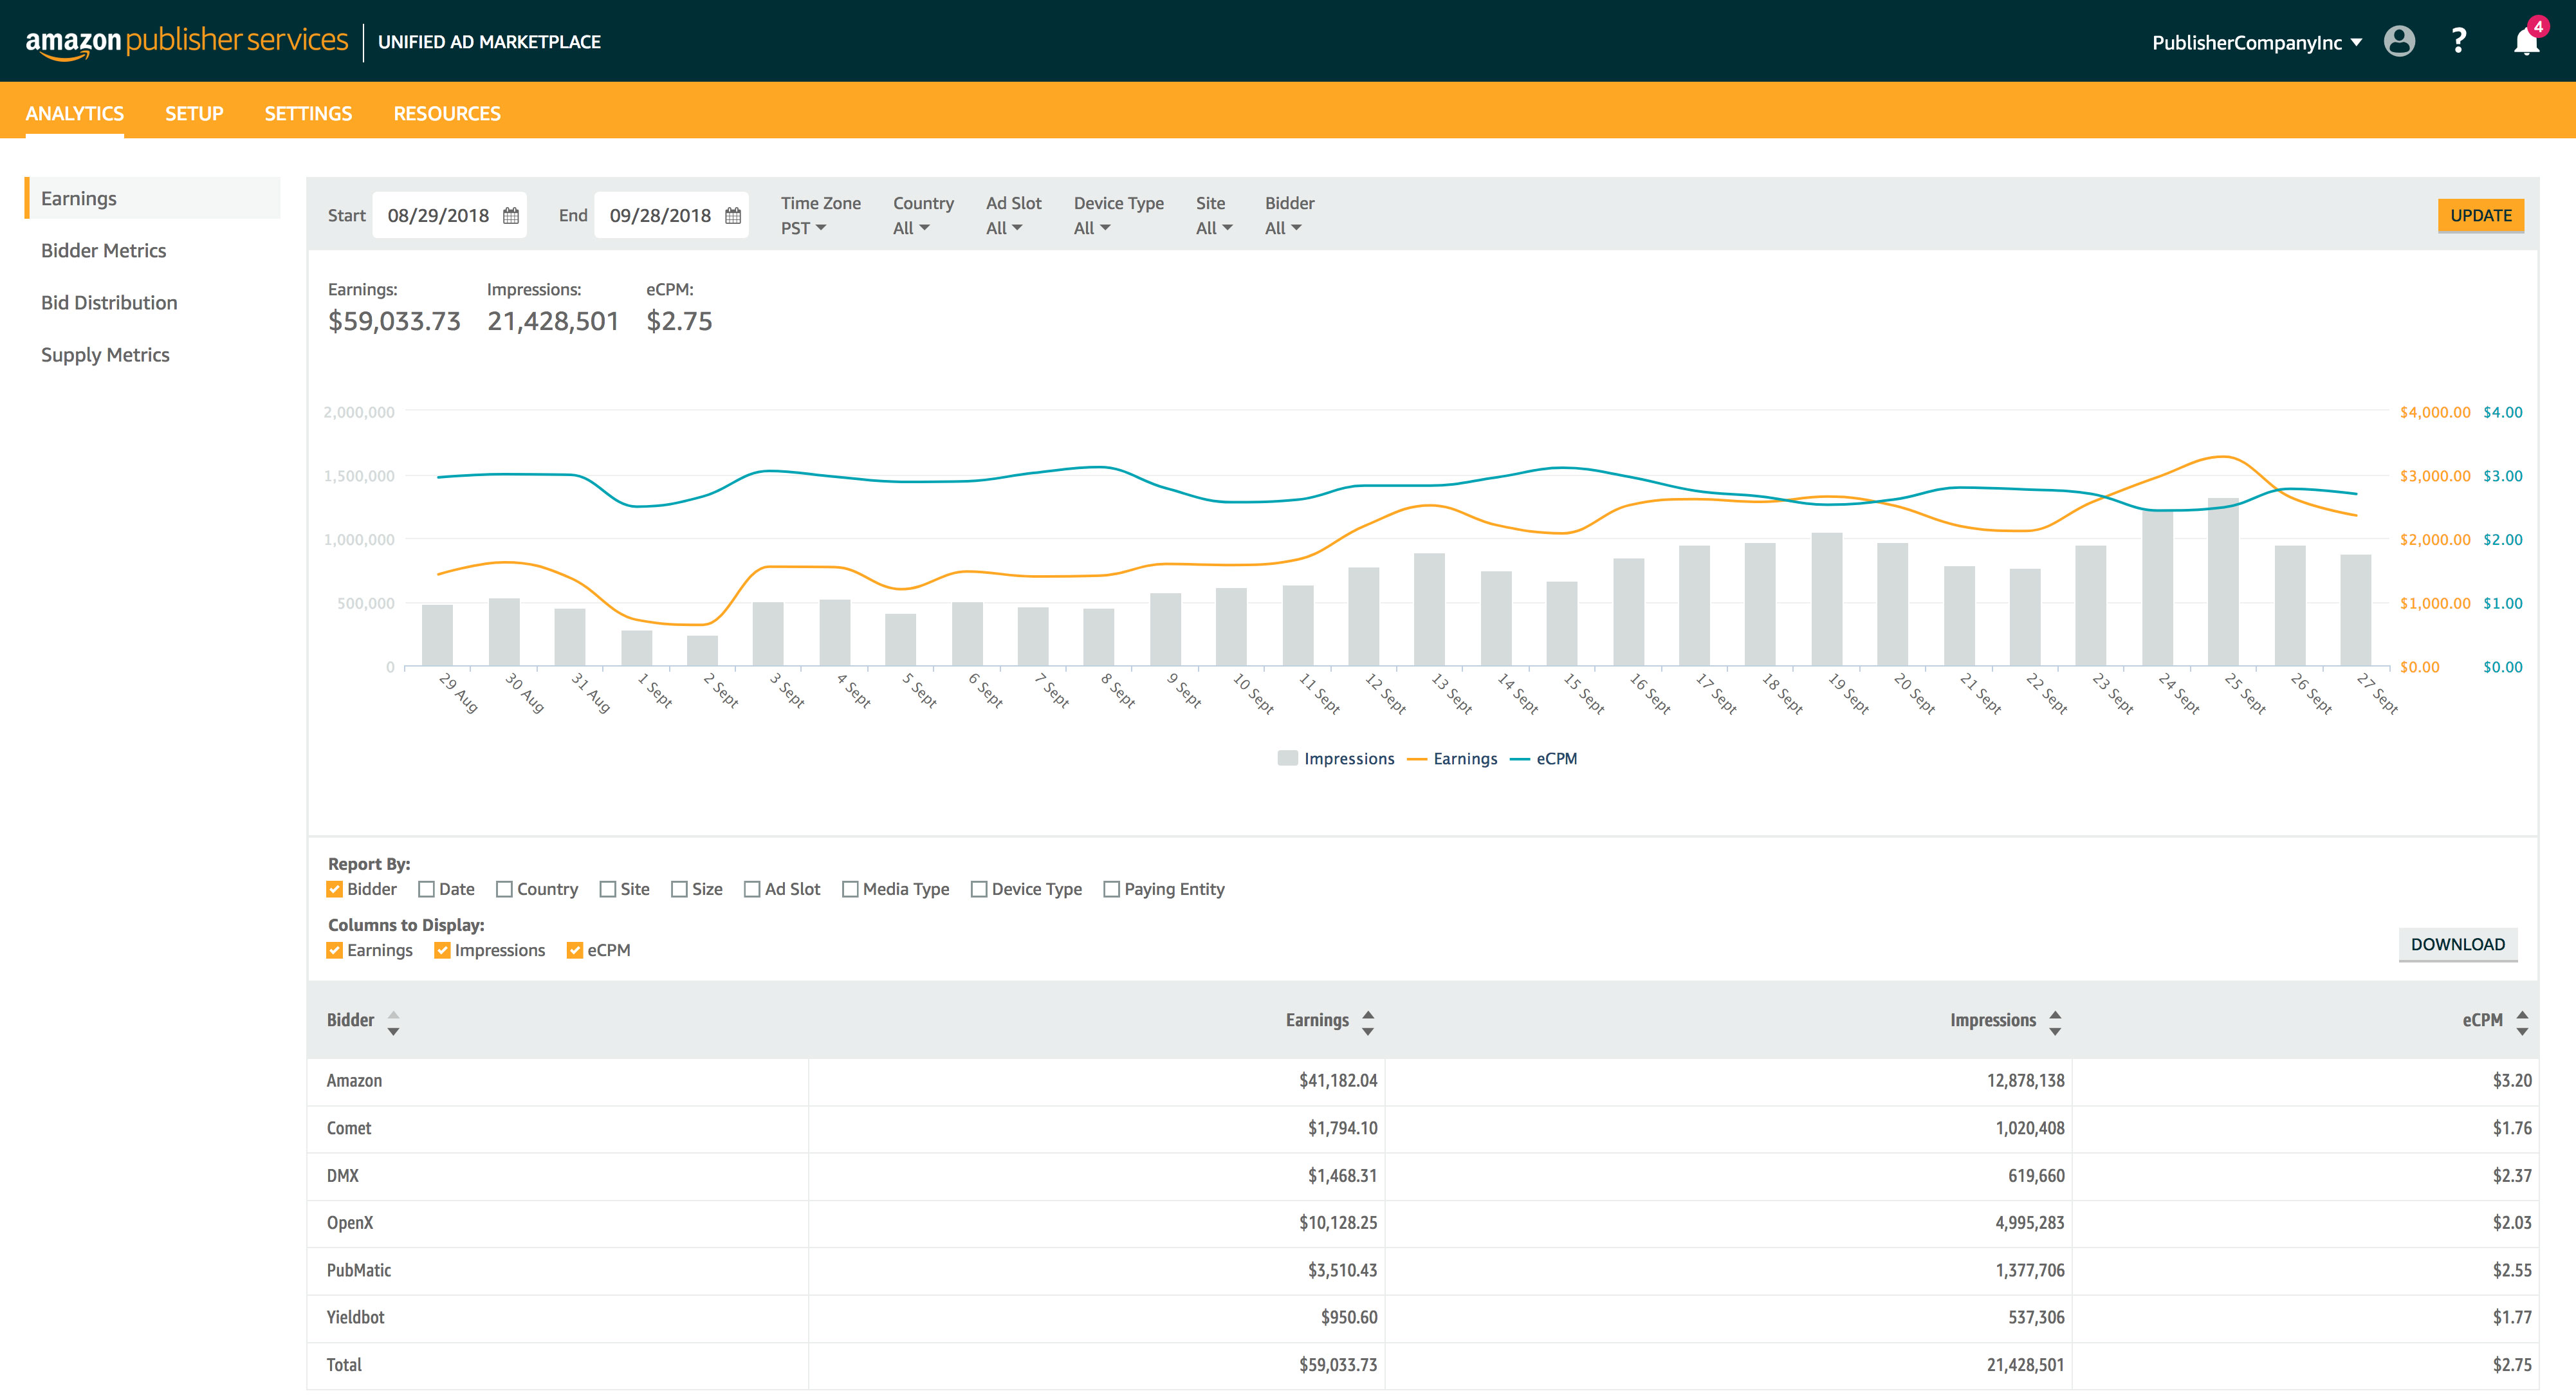Image resolution: width=2576 pixels, height=1400 pixels.
Task: Open the Device Type All dropdown
Action: (1092, 228)
